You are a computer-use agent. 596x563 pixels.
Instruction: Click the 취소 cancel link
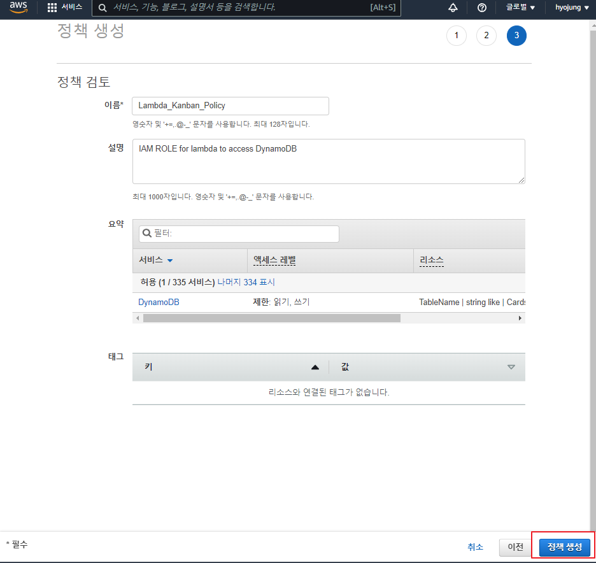pyautogui.click(x=475, y=547)
